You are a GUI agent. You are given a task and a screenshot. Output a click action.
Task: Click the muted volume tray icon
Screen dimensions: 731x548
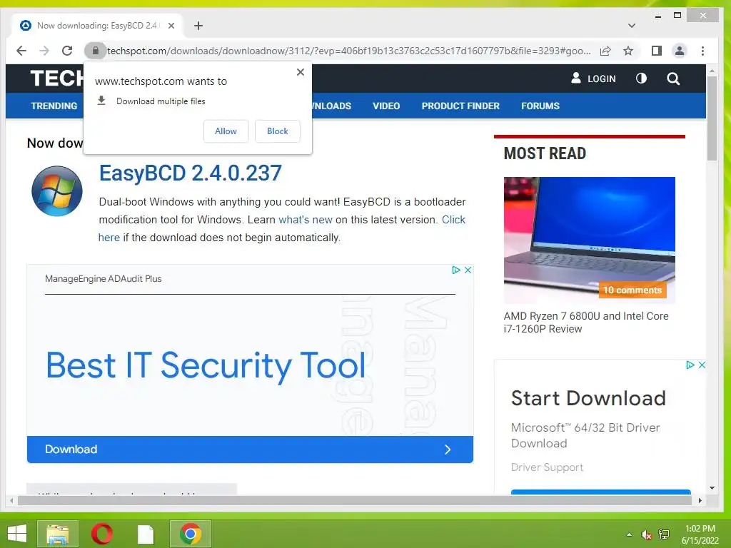coord(646,534)
